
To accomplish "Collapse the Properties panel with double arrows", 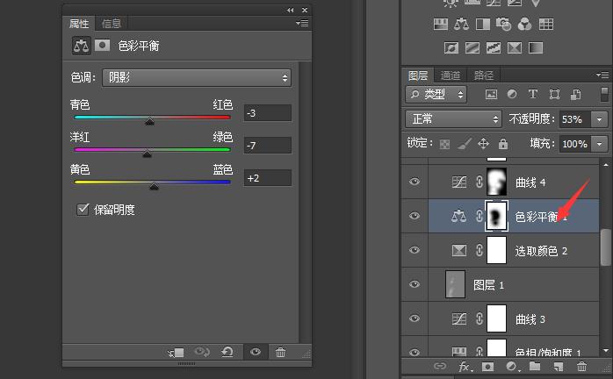I will (x=290, y=11).
